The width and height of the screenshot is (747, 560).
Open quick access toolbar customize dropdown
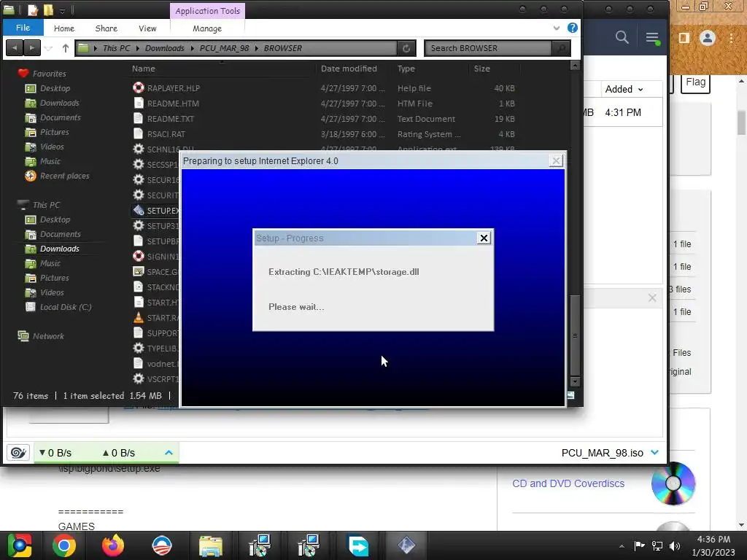pos(63,10)
